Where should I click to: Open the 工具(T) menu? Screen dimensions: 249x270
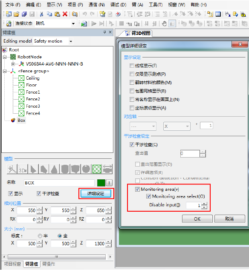[156, 5]
